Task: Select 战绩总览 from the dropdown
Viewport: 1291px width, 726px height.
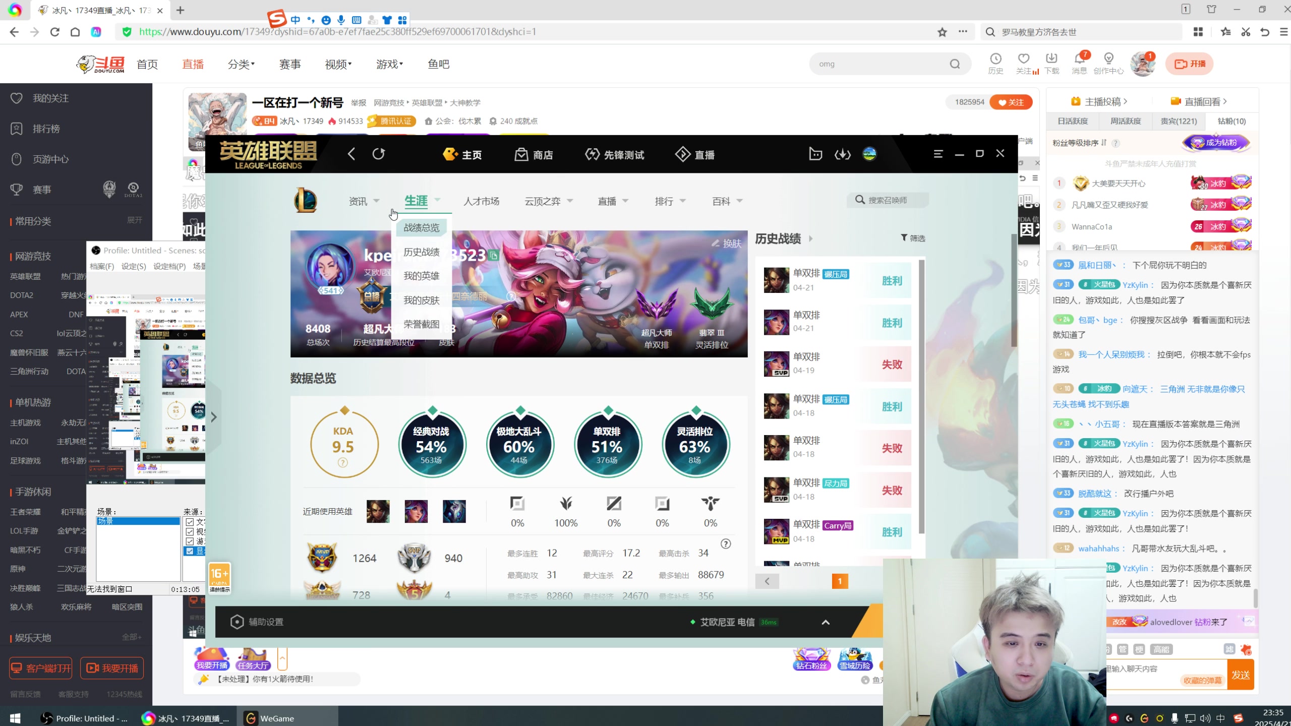Action: [422, 228]
